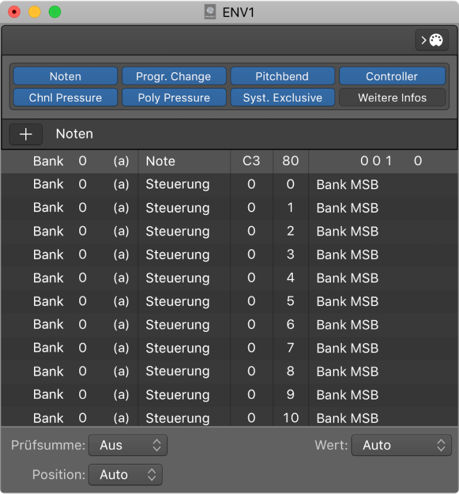Toggle the Syst. Exclusive filter
Image resolution: width=459 pixels, height=494 pixels.
click(x=282, y=98)
